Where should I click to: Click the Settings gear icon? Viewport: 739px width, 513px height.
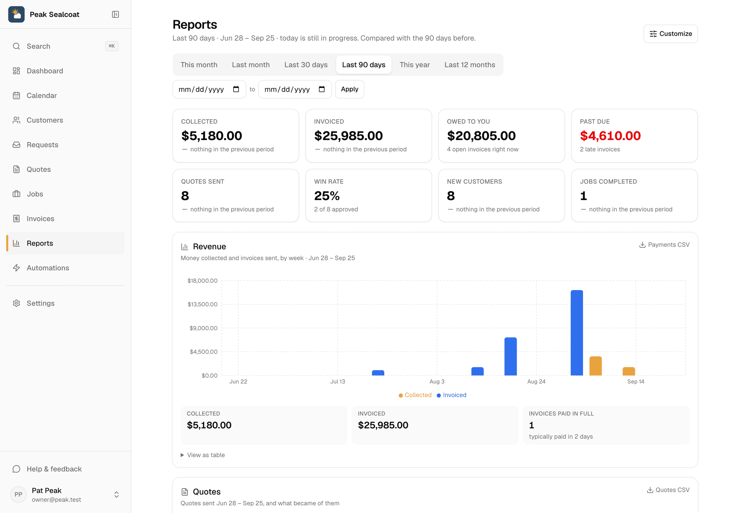pos(16,303)
